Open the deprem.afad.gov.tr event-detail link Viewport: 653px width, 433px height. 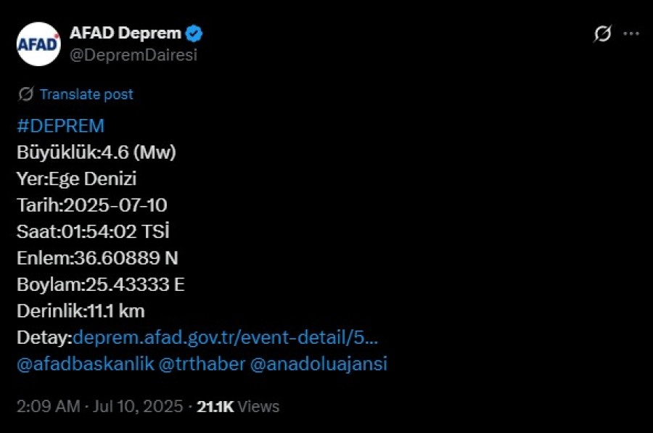226,337
